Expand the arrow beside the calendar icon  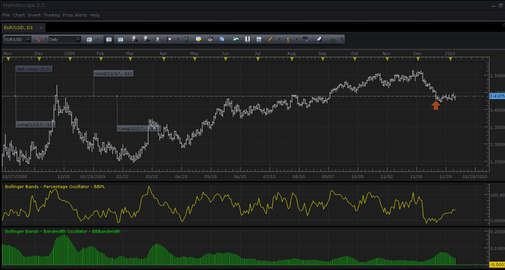tap(98, 39)
